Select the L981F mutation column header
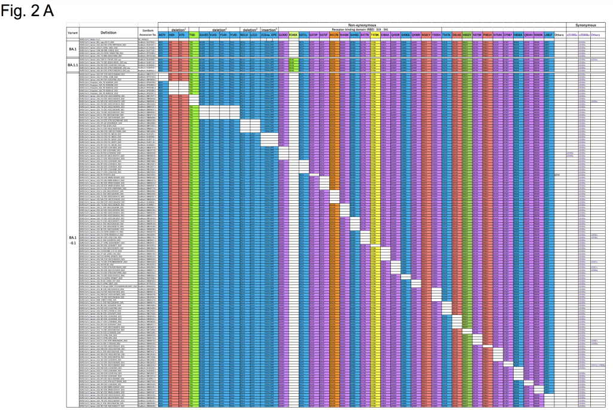 click(x=547, y=35)
